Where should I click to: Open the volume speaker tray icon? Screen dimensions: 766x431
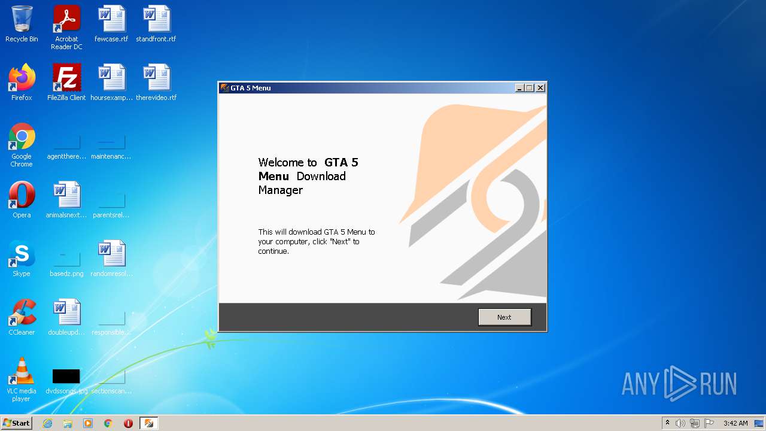(680, 423)
